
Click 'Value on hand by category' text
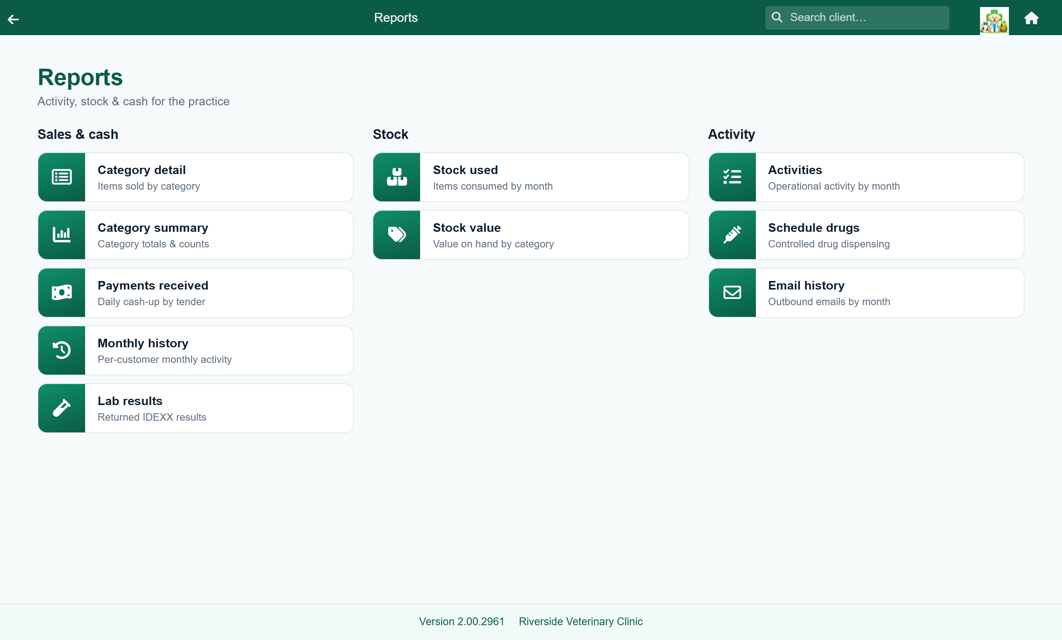point(493,244)
